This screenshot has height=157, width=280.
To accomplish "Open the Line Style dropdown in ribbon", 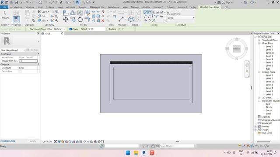I will click(181, 18).
